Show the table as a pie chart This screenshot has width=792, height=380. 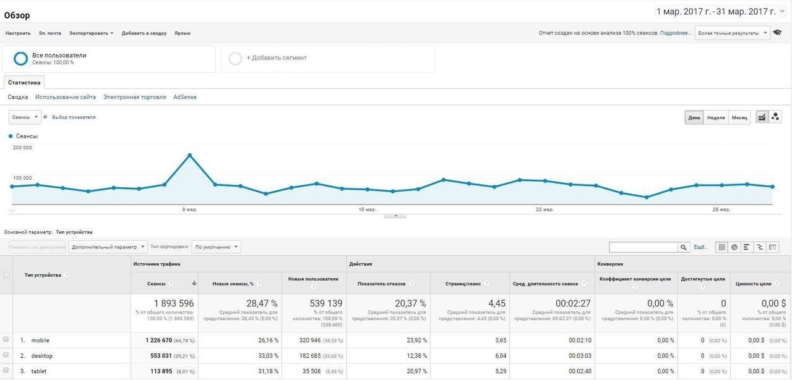coord(734,247)
